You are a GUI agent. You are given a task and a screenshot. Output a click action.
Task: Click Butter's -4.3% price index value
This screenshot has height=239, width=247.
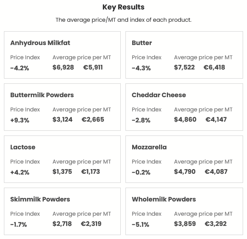pos(141,68)
